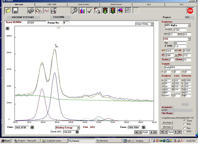Viewport: 198px width, 144px height.
Task: Click the open folder icon
Action: tap(8, 11)
